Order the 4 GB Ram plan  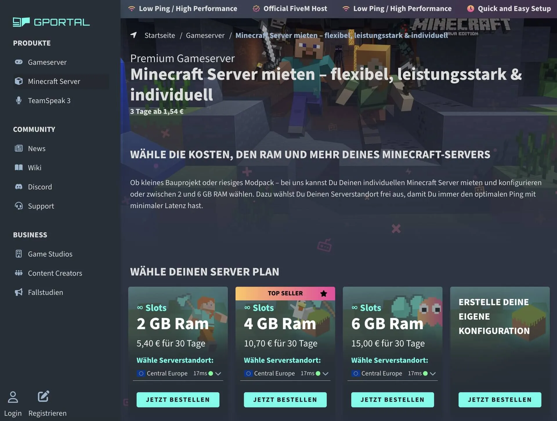point(285,400)
